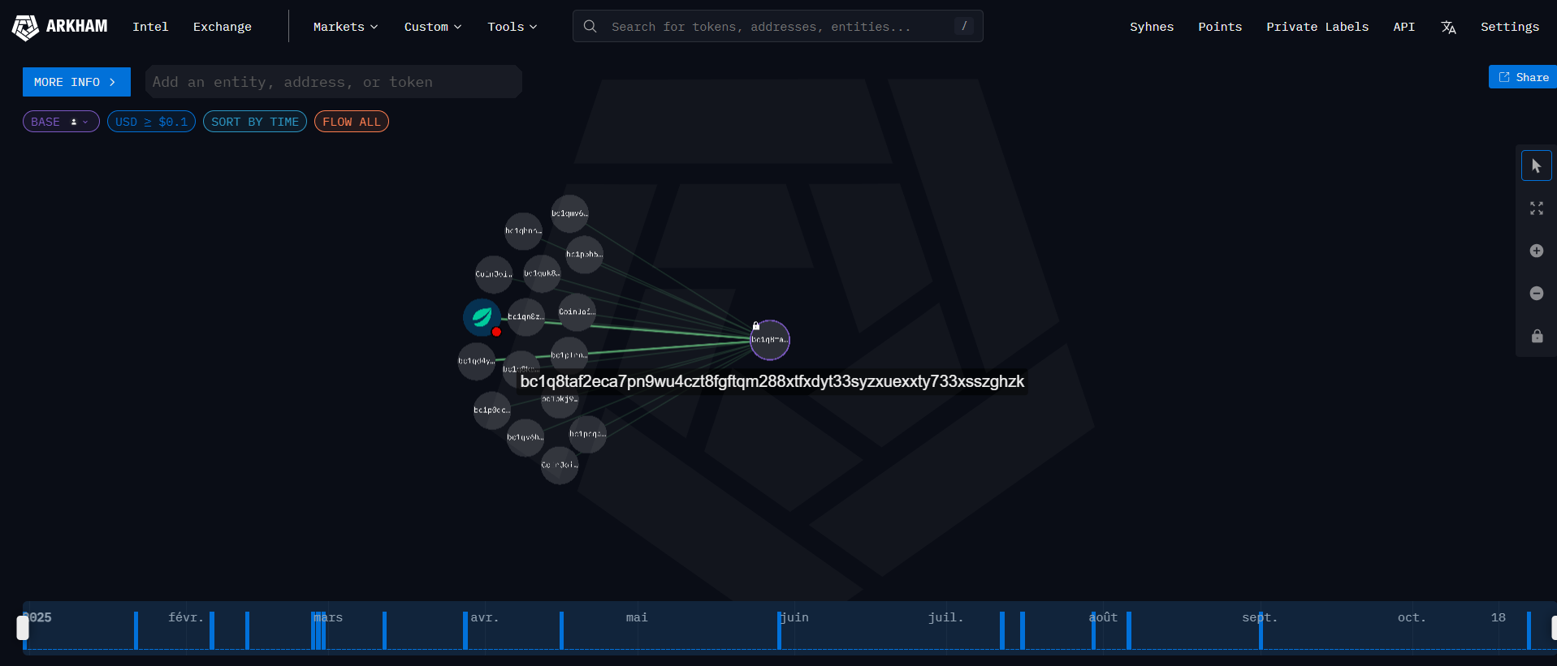Select the bc1p0cc node

click(x=491, y=410)
